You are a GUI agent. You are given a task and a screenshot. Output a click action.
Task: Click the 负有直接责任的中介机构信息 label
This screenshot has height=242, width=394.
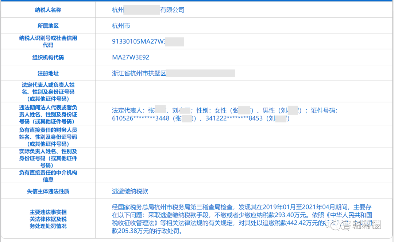(x=48, y=176)
